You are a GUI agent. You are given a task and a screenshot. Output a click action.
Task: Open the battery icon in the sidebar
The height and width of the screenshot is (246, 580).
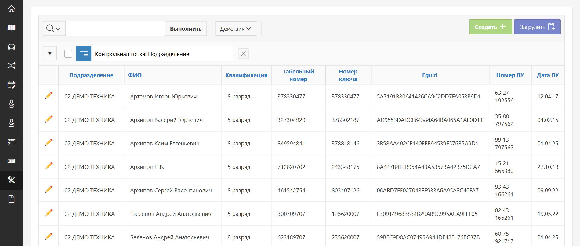point(11,161)
